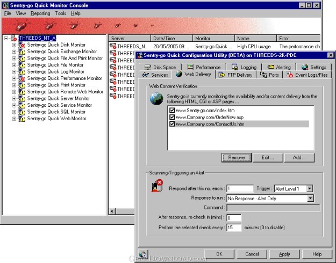Open the Response to run dropdown
The image size is (336, 263).
pos(310,199)
